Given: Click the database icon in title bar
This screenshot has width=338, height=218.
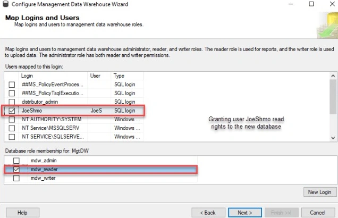Looking at the screenshot, I should pyautogui.click(x=5, y=4).
